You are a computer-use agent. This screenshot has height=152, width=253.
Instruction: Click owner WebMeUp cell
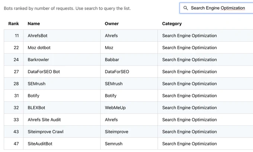tap(129, 108)
